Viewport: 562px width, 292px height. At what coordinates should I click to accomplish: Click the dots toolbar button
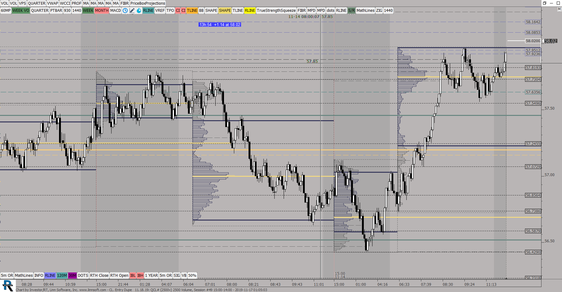click(331, 11)
